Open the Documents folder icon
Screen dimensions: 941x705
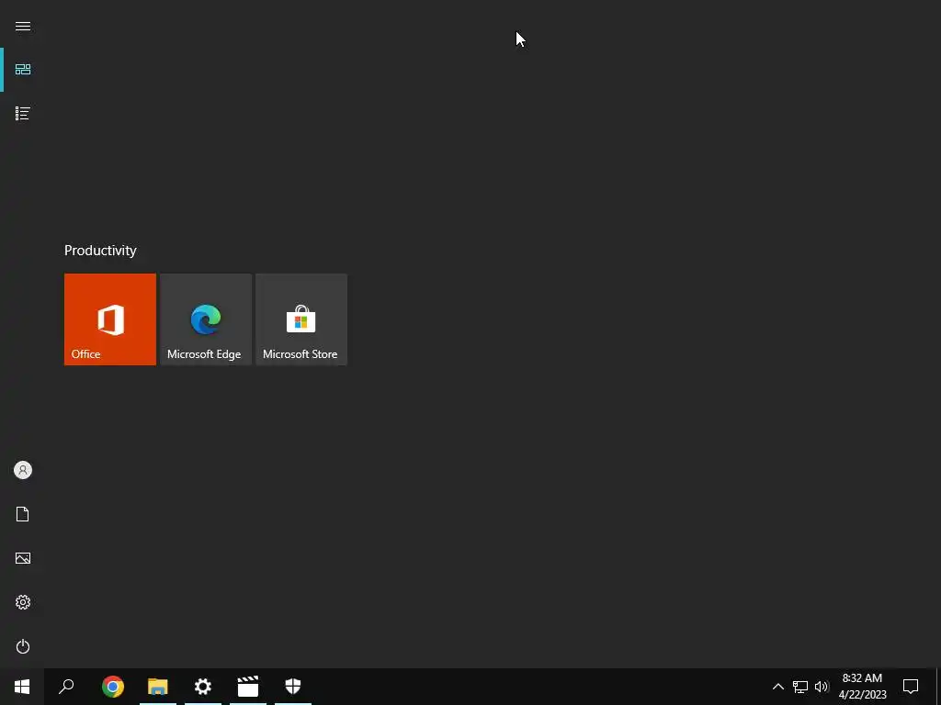[x=23, y=514]
